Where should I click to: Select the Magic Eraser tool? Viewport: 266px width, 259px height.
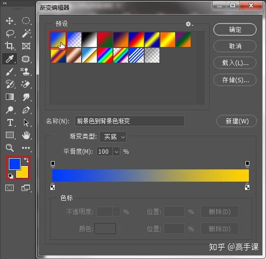25,84
